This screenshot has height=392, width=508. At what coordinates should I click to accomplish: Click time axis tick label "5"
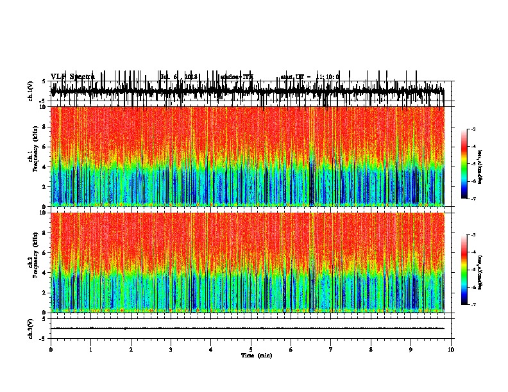(251, 350)
